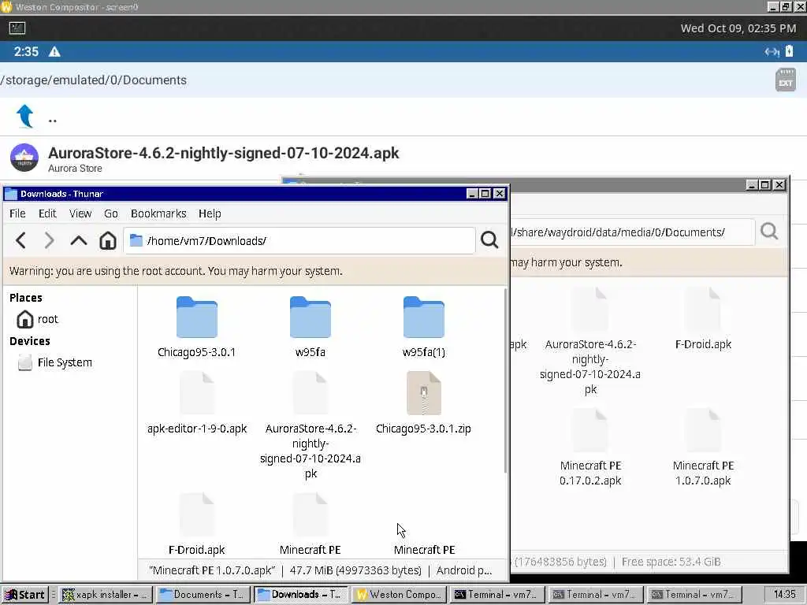The height and width of the screenshot is (605, 807).
Task: Switch to xapk installer taskbar item
Action: (105, 595)
